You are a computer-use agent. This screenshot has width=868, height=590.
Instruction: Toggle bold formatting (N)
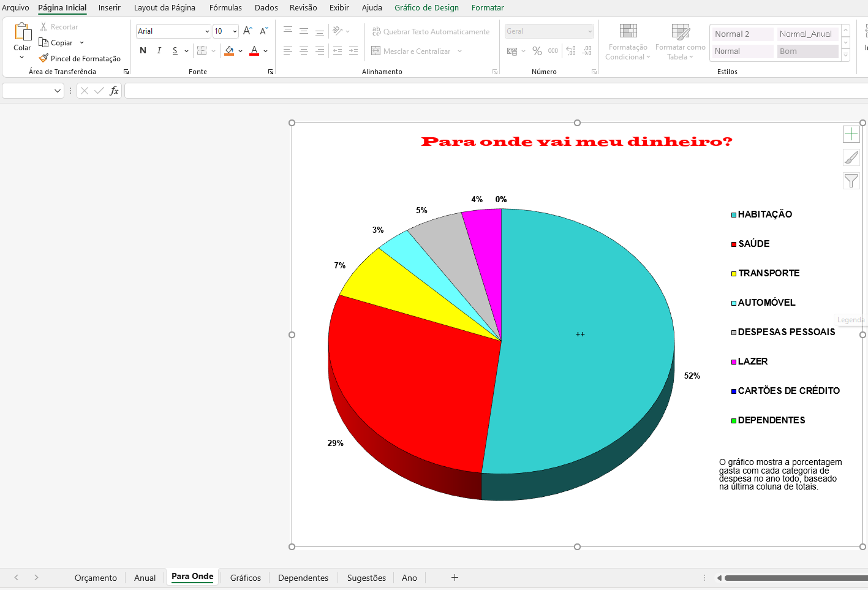143,51
